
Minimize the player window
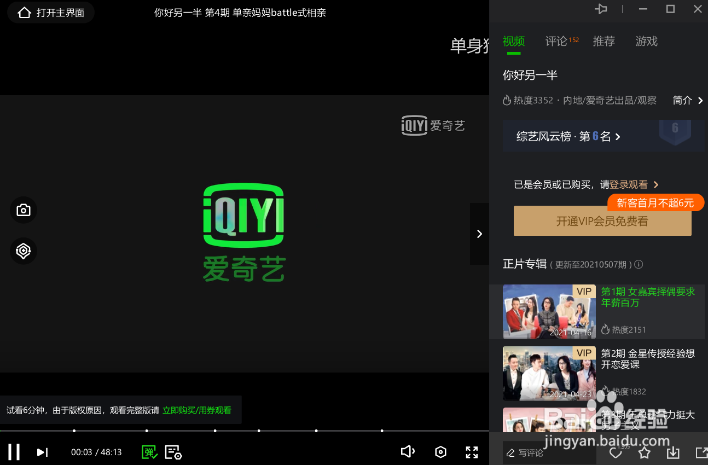tap(643, 9)
